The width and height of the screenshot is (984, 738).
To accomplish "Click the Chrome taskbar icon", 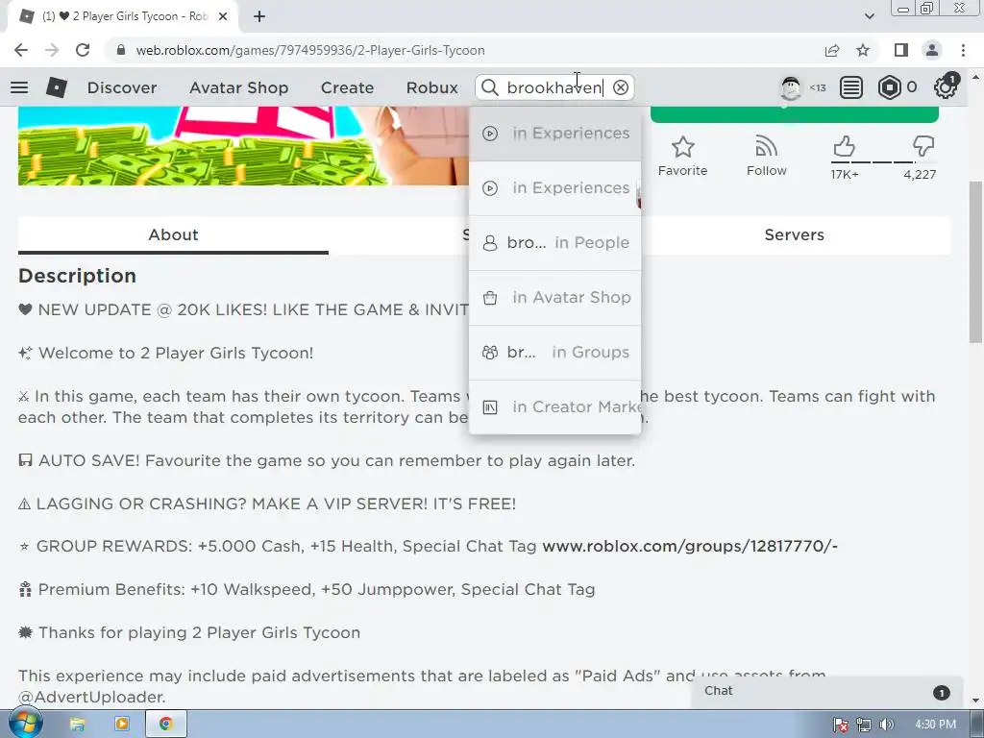I will coord(165,724).
